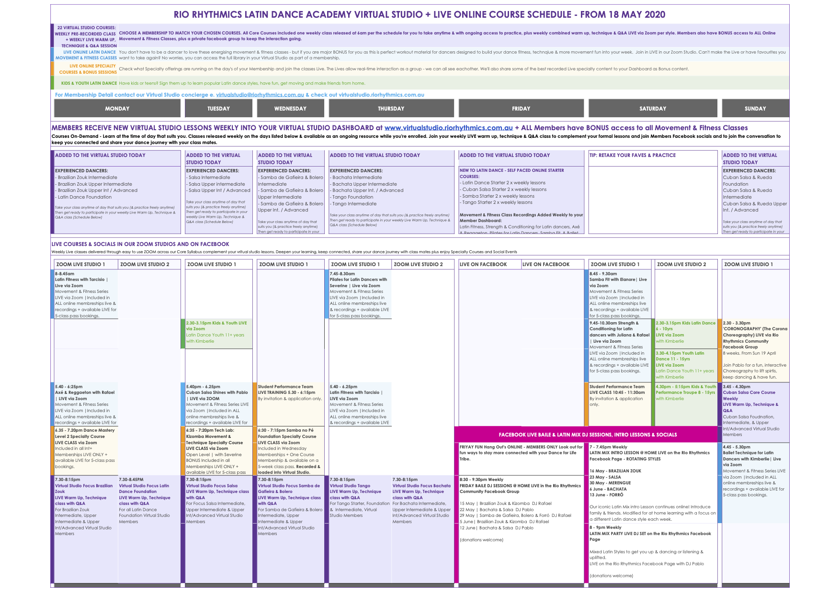Click Monday's 'ZOOM LIVE STUDIO 2' column header
The width and height of the screenshot is (840, 593).
point(149,264)
